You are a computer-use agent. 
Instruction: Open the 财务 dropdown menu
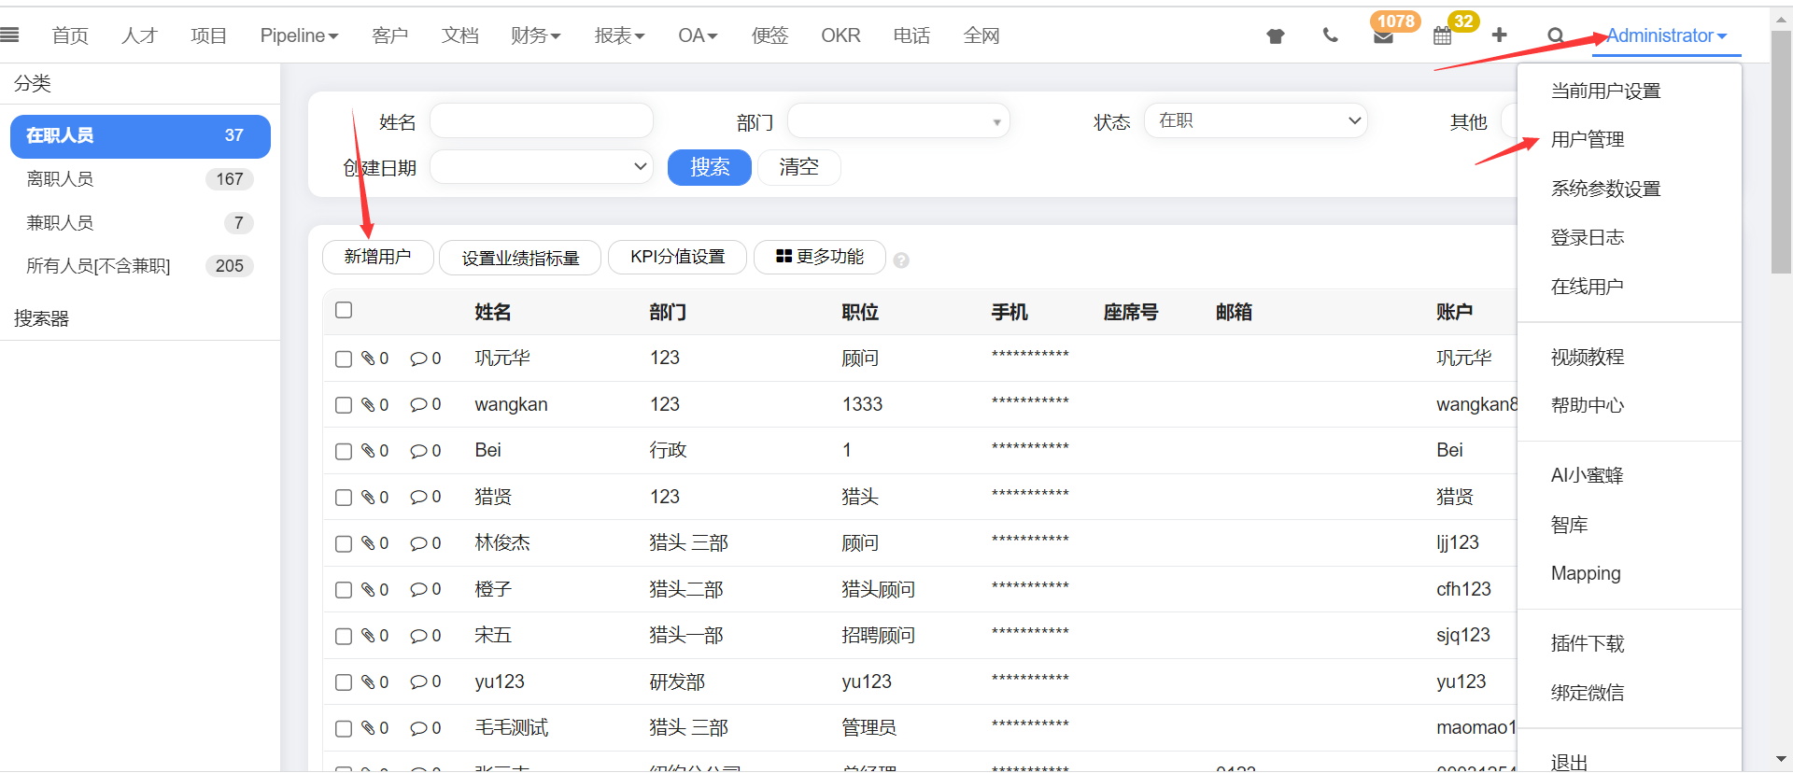coord(536,35)
